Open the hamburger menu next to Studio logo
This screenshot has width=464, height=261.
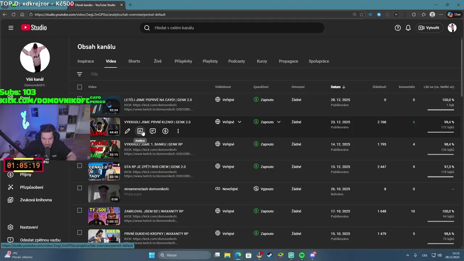[11, 28]
